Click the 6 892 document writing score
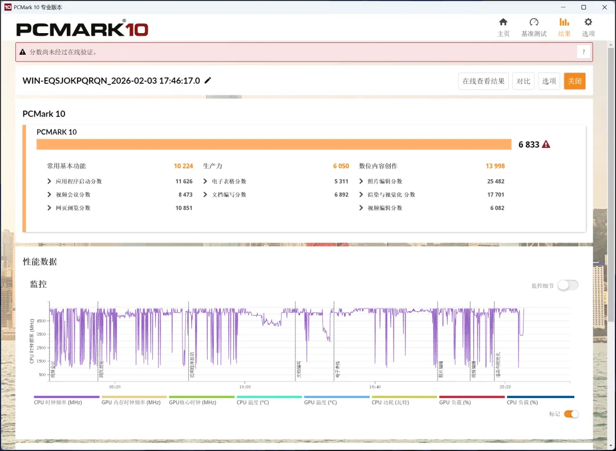 [x=342, y=195]
